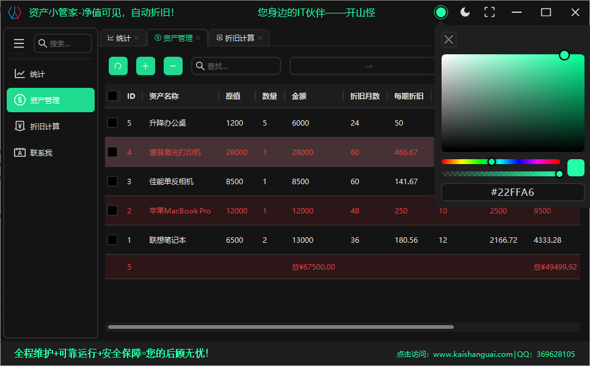Toggle dark mode moon icon
Screen dimensions: 590x366
click(465, 12)
